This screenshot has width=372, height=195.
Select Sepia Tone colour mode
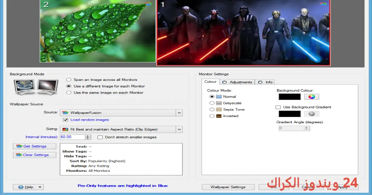click(212, 109)
